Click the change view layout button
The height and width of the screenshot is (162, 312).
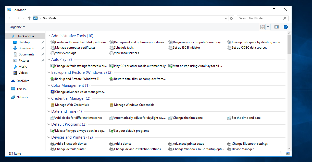click(x=262, y=27)
